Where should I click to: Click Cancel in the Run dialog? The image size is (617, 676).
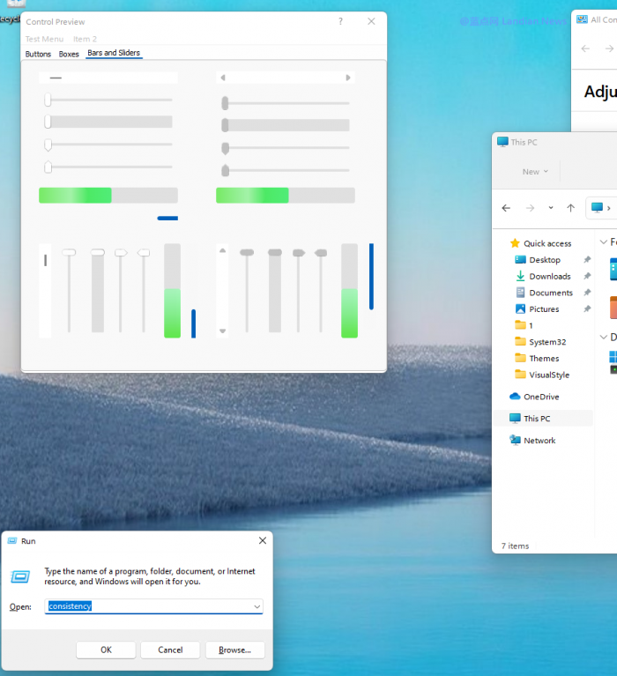170,650
